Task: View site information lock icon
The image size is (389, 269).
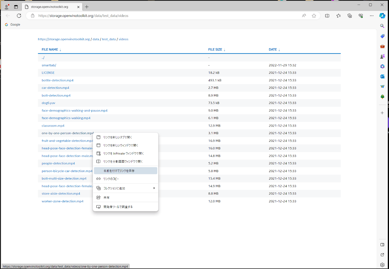Action: [x=33, y=16]
